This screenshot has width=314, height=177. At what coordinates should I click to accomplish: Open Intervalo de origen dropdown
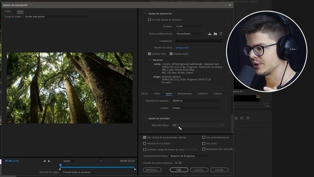click(x=79, y=172)
